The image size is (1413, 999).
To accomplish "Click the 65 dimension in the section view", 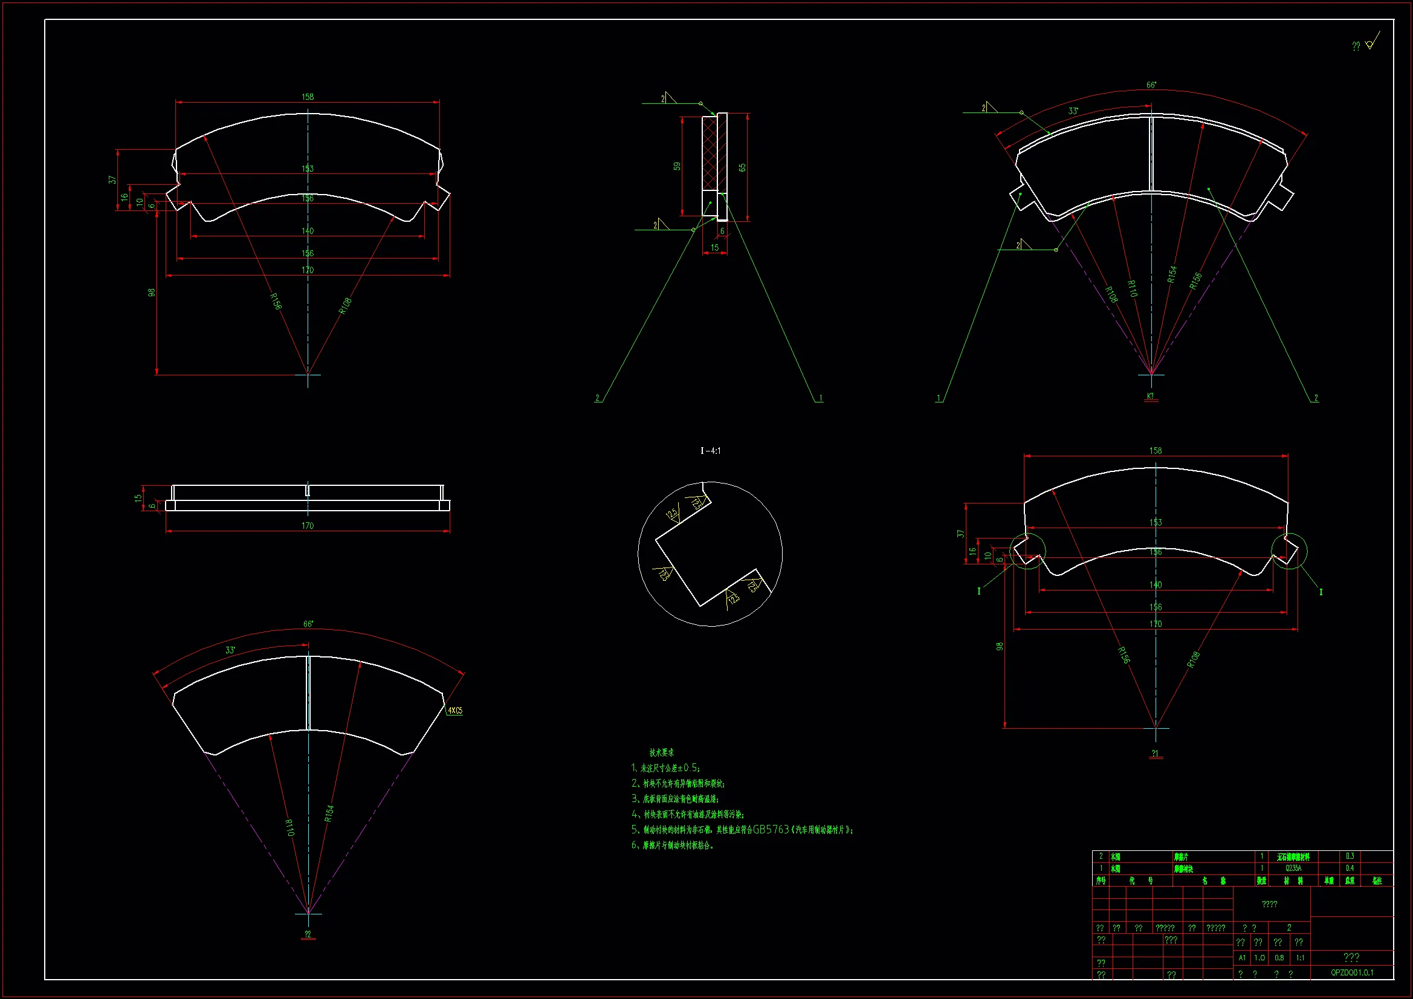I will click(x=743, y=167).
